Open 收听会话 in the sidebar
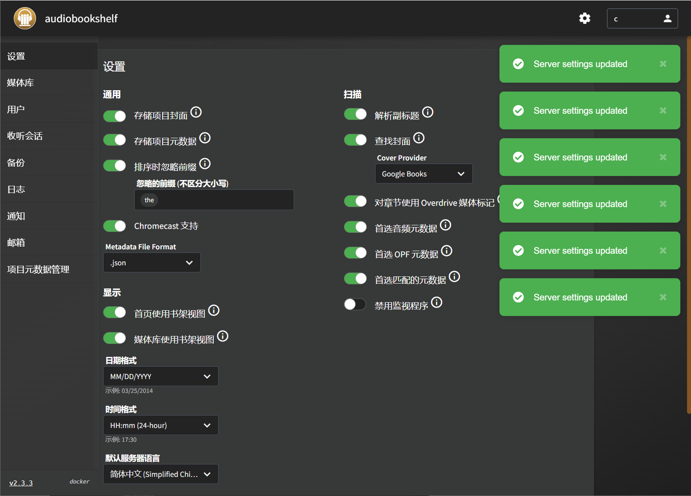 49,136
